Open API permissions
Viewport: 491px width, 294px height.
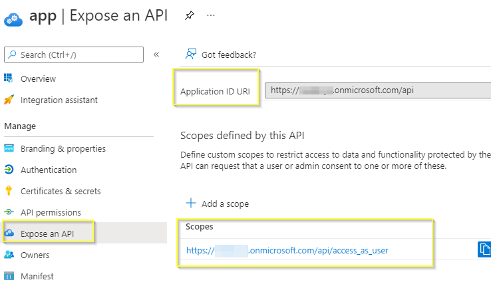click(51, 213)
